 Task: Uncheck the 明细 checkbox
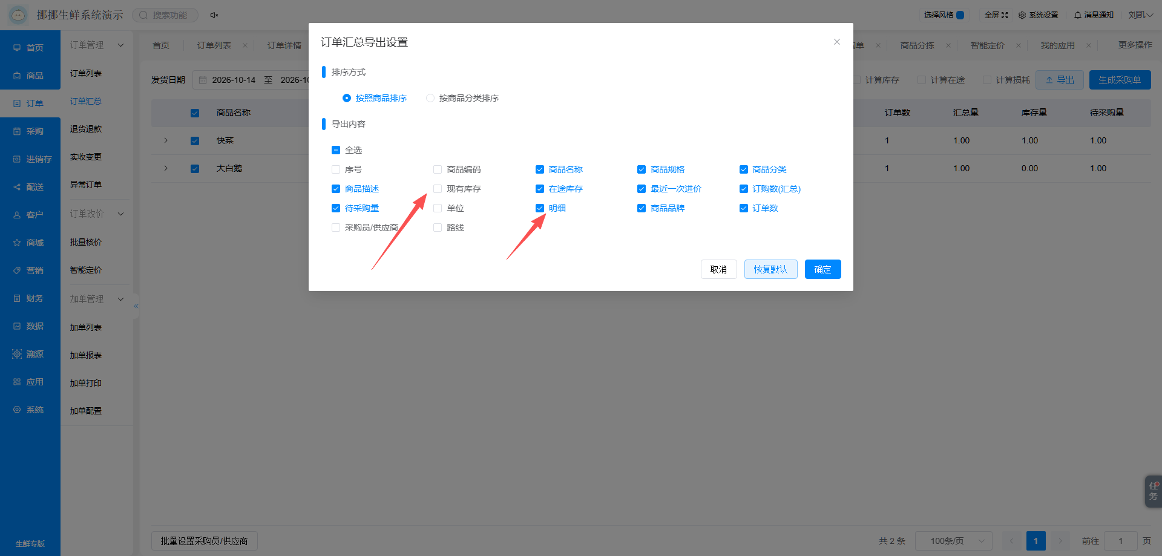point(540,208)
